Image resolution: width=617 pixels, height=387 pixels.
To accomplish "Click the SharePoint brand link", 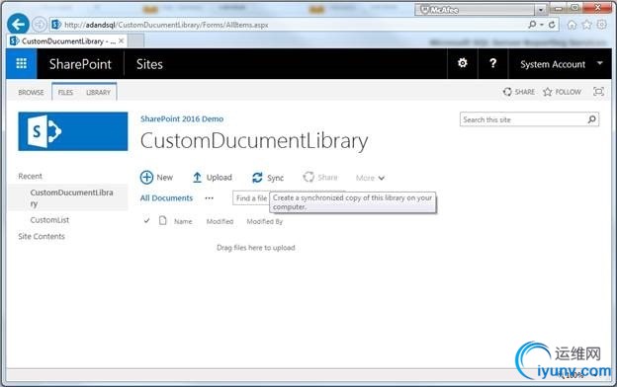I will pos(80,64).
